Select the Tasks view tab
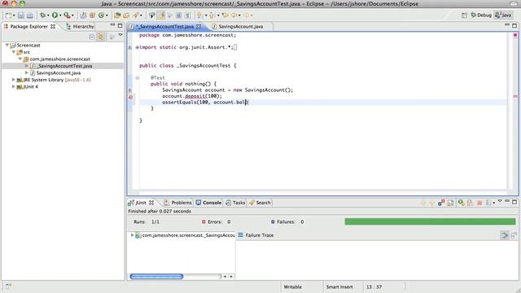 pyautogui.click(x=235, y=203)
